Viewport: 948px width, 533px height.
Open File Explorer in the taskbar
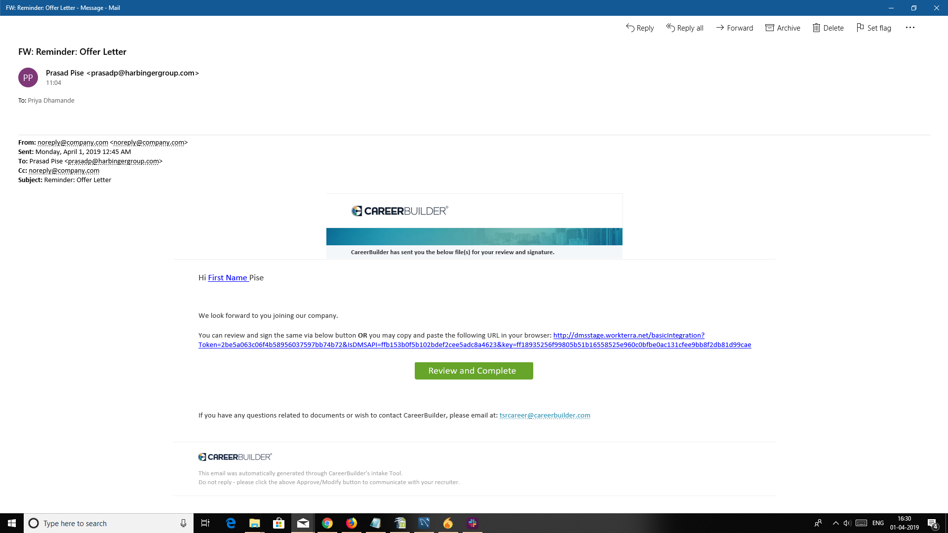click(254, 523)
